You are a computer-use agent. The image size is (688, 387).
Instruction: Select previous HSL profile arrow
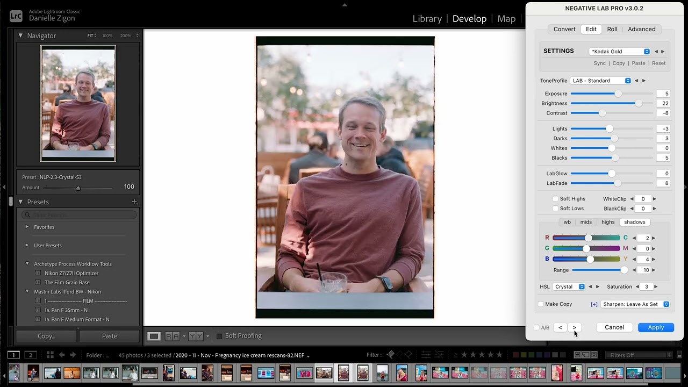coord(590,287)
